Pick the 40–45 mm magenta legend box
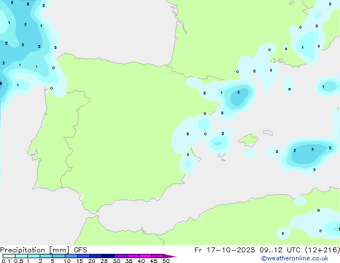Screen dimensions: 340x263 (x=145, y=256)
